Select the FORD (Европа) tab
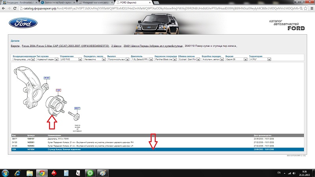The image size is (315, 177). click(x=133, y=3)
